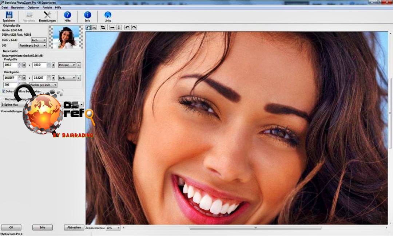Open the Ansicht menu
393x236 pixels.
point(47,8)
